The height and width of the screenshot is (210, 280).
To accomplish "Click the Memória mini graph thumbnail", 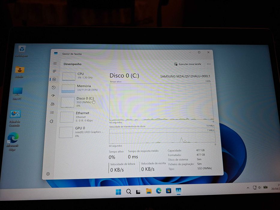I will 68,89.
